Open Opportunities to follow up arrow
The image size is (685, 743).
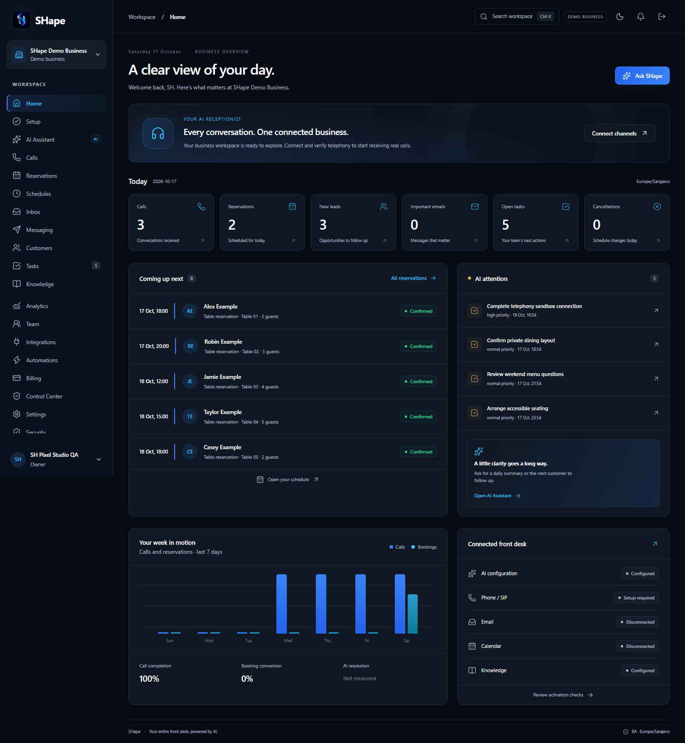385,241
